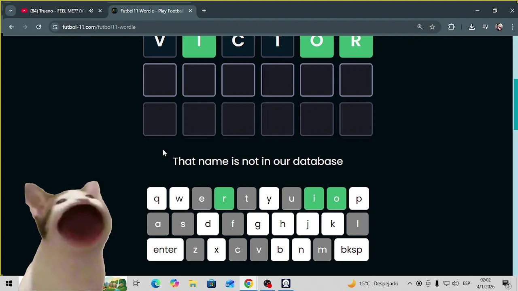Click the vertical page scrollbar thumb
This screenshot has height=291, width=518.
(515, 104)
